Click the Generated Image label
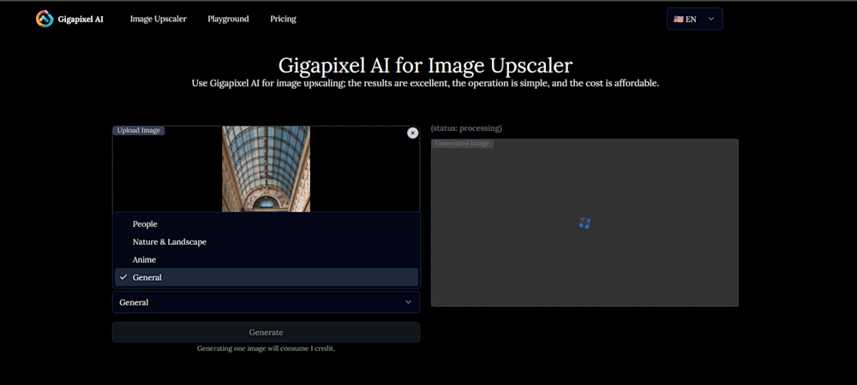857x385 pixels. click(463, 144)
